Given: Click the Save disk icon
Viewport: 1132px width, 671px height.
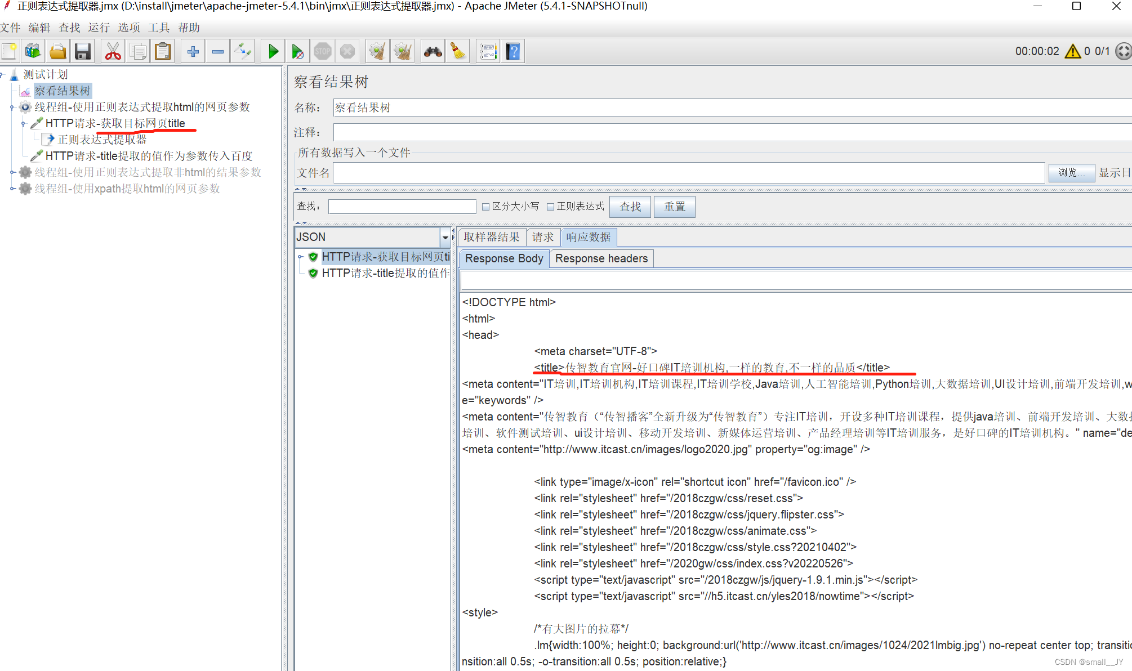Looking at the screenshot, I should coord(83,52).
